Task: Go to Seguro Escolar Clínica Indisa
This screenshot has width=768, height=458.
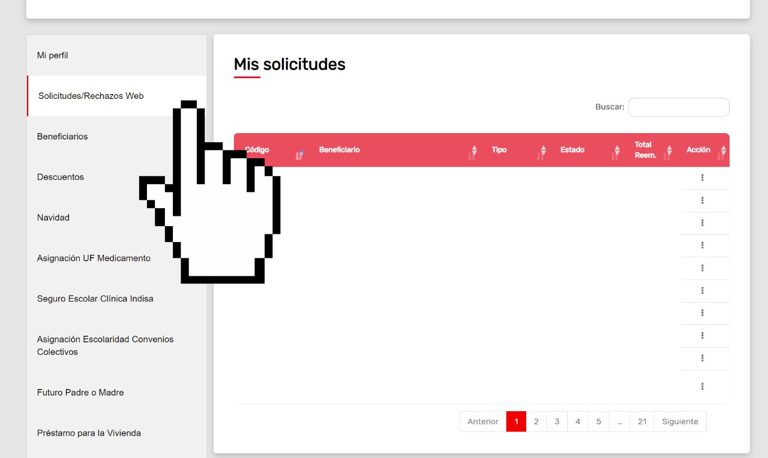Action: (x=95, y=299)
